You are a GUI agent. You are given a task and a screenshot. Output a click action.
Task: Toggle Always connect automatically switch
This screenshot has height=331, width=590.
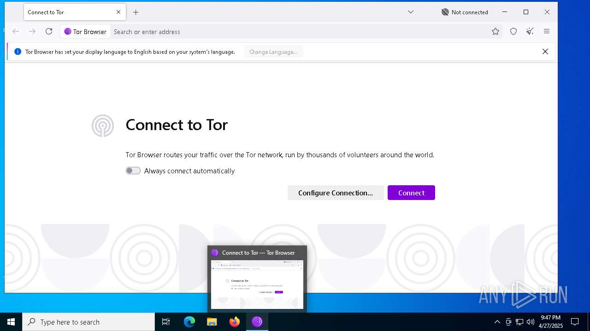[133, 171]
